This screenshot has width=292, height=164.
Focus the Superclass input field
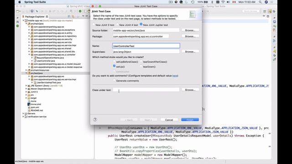[x=146, y=51]
